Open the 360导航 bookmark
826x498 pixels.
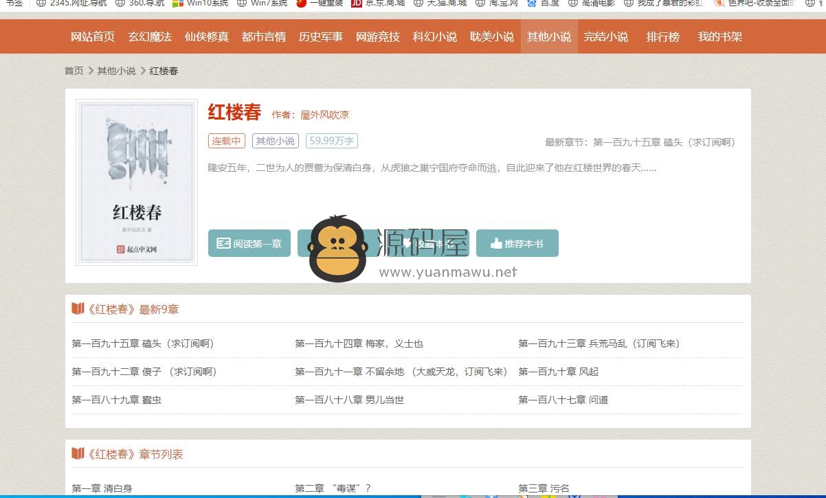[x=139, y=3]
